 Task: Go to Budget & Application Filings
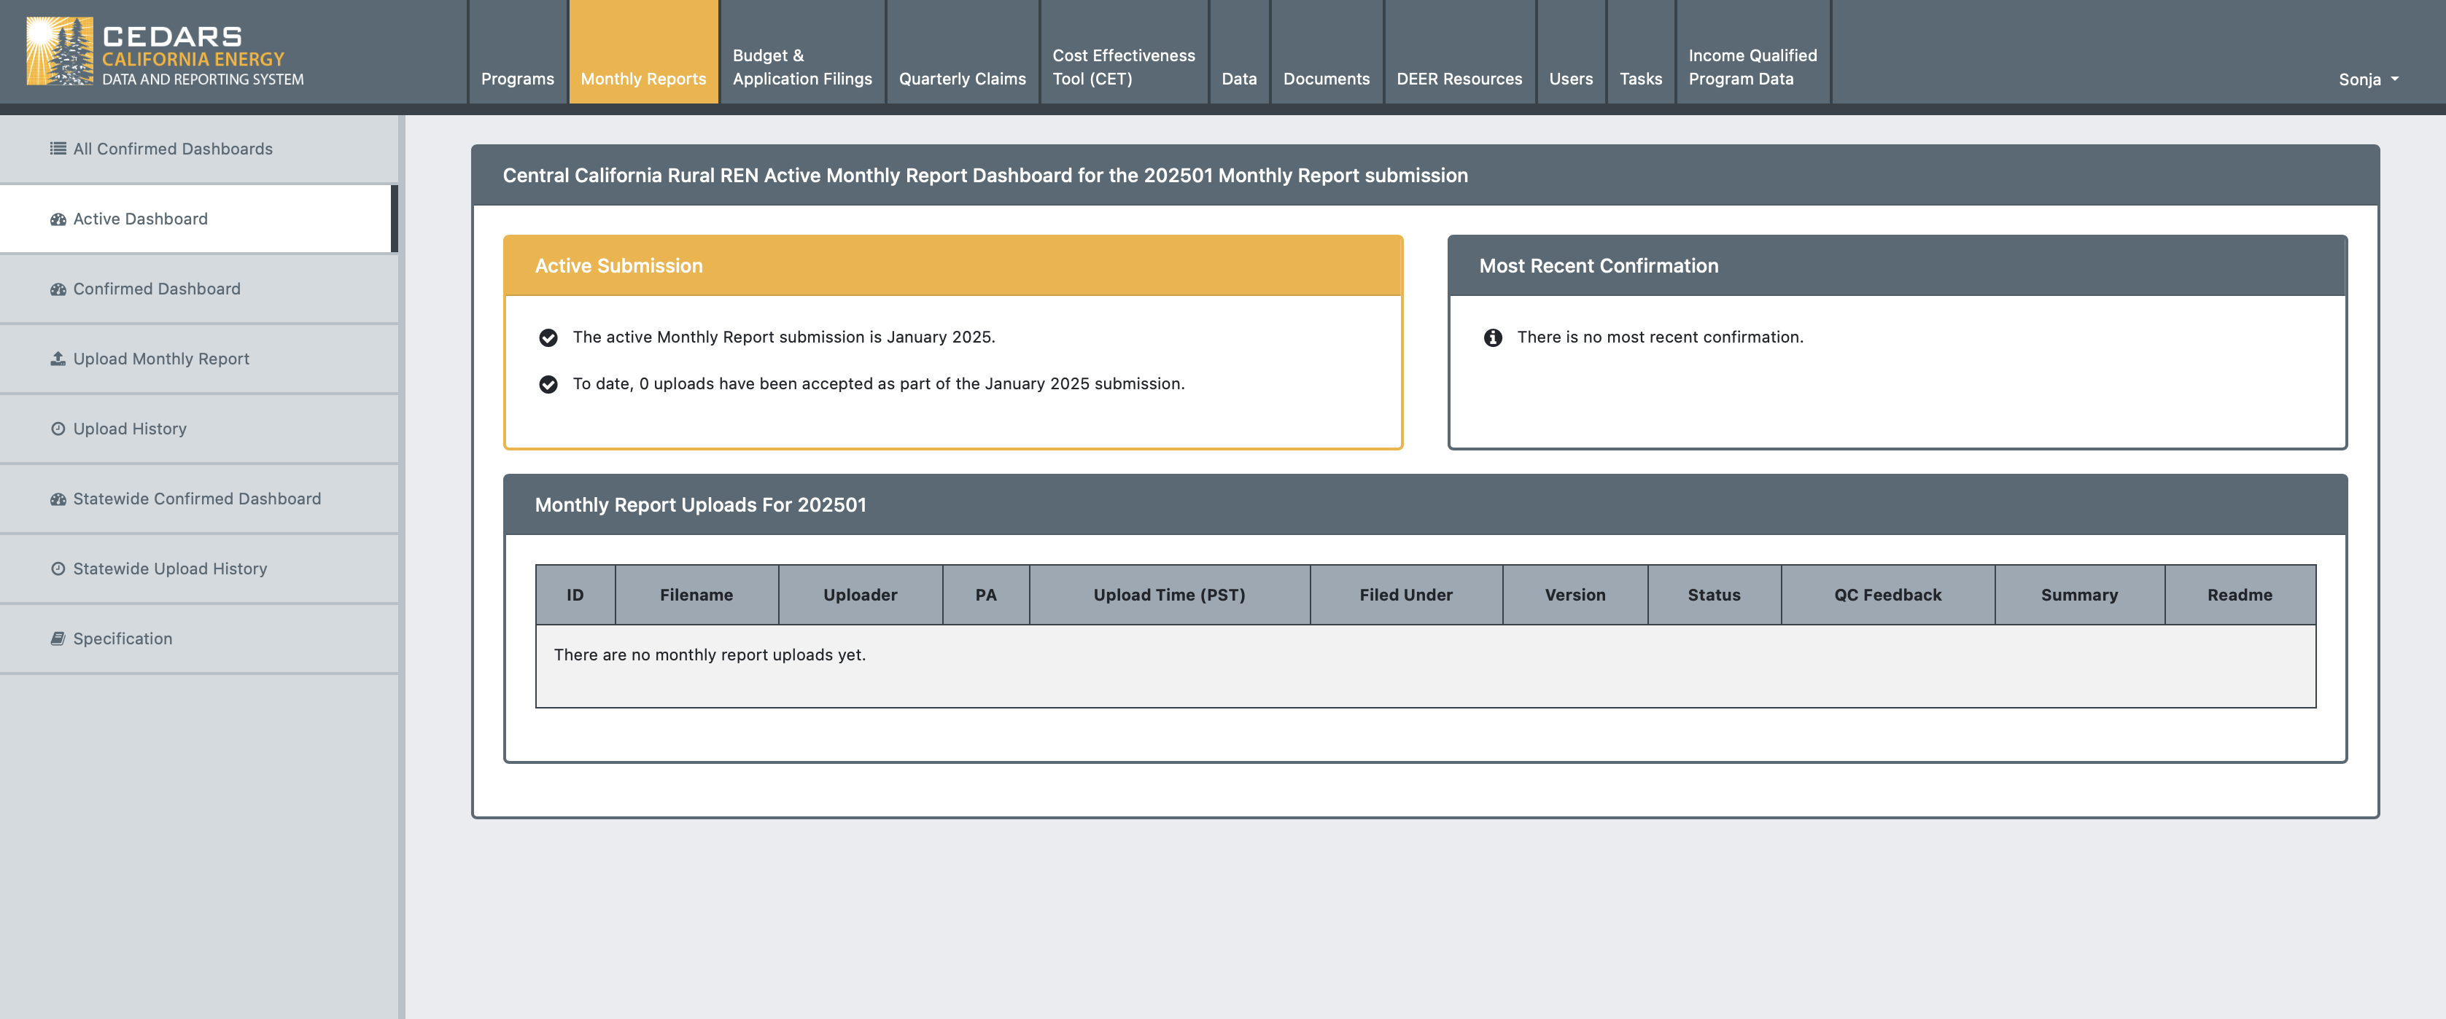click(x=801, y=67)
